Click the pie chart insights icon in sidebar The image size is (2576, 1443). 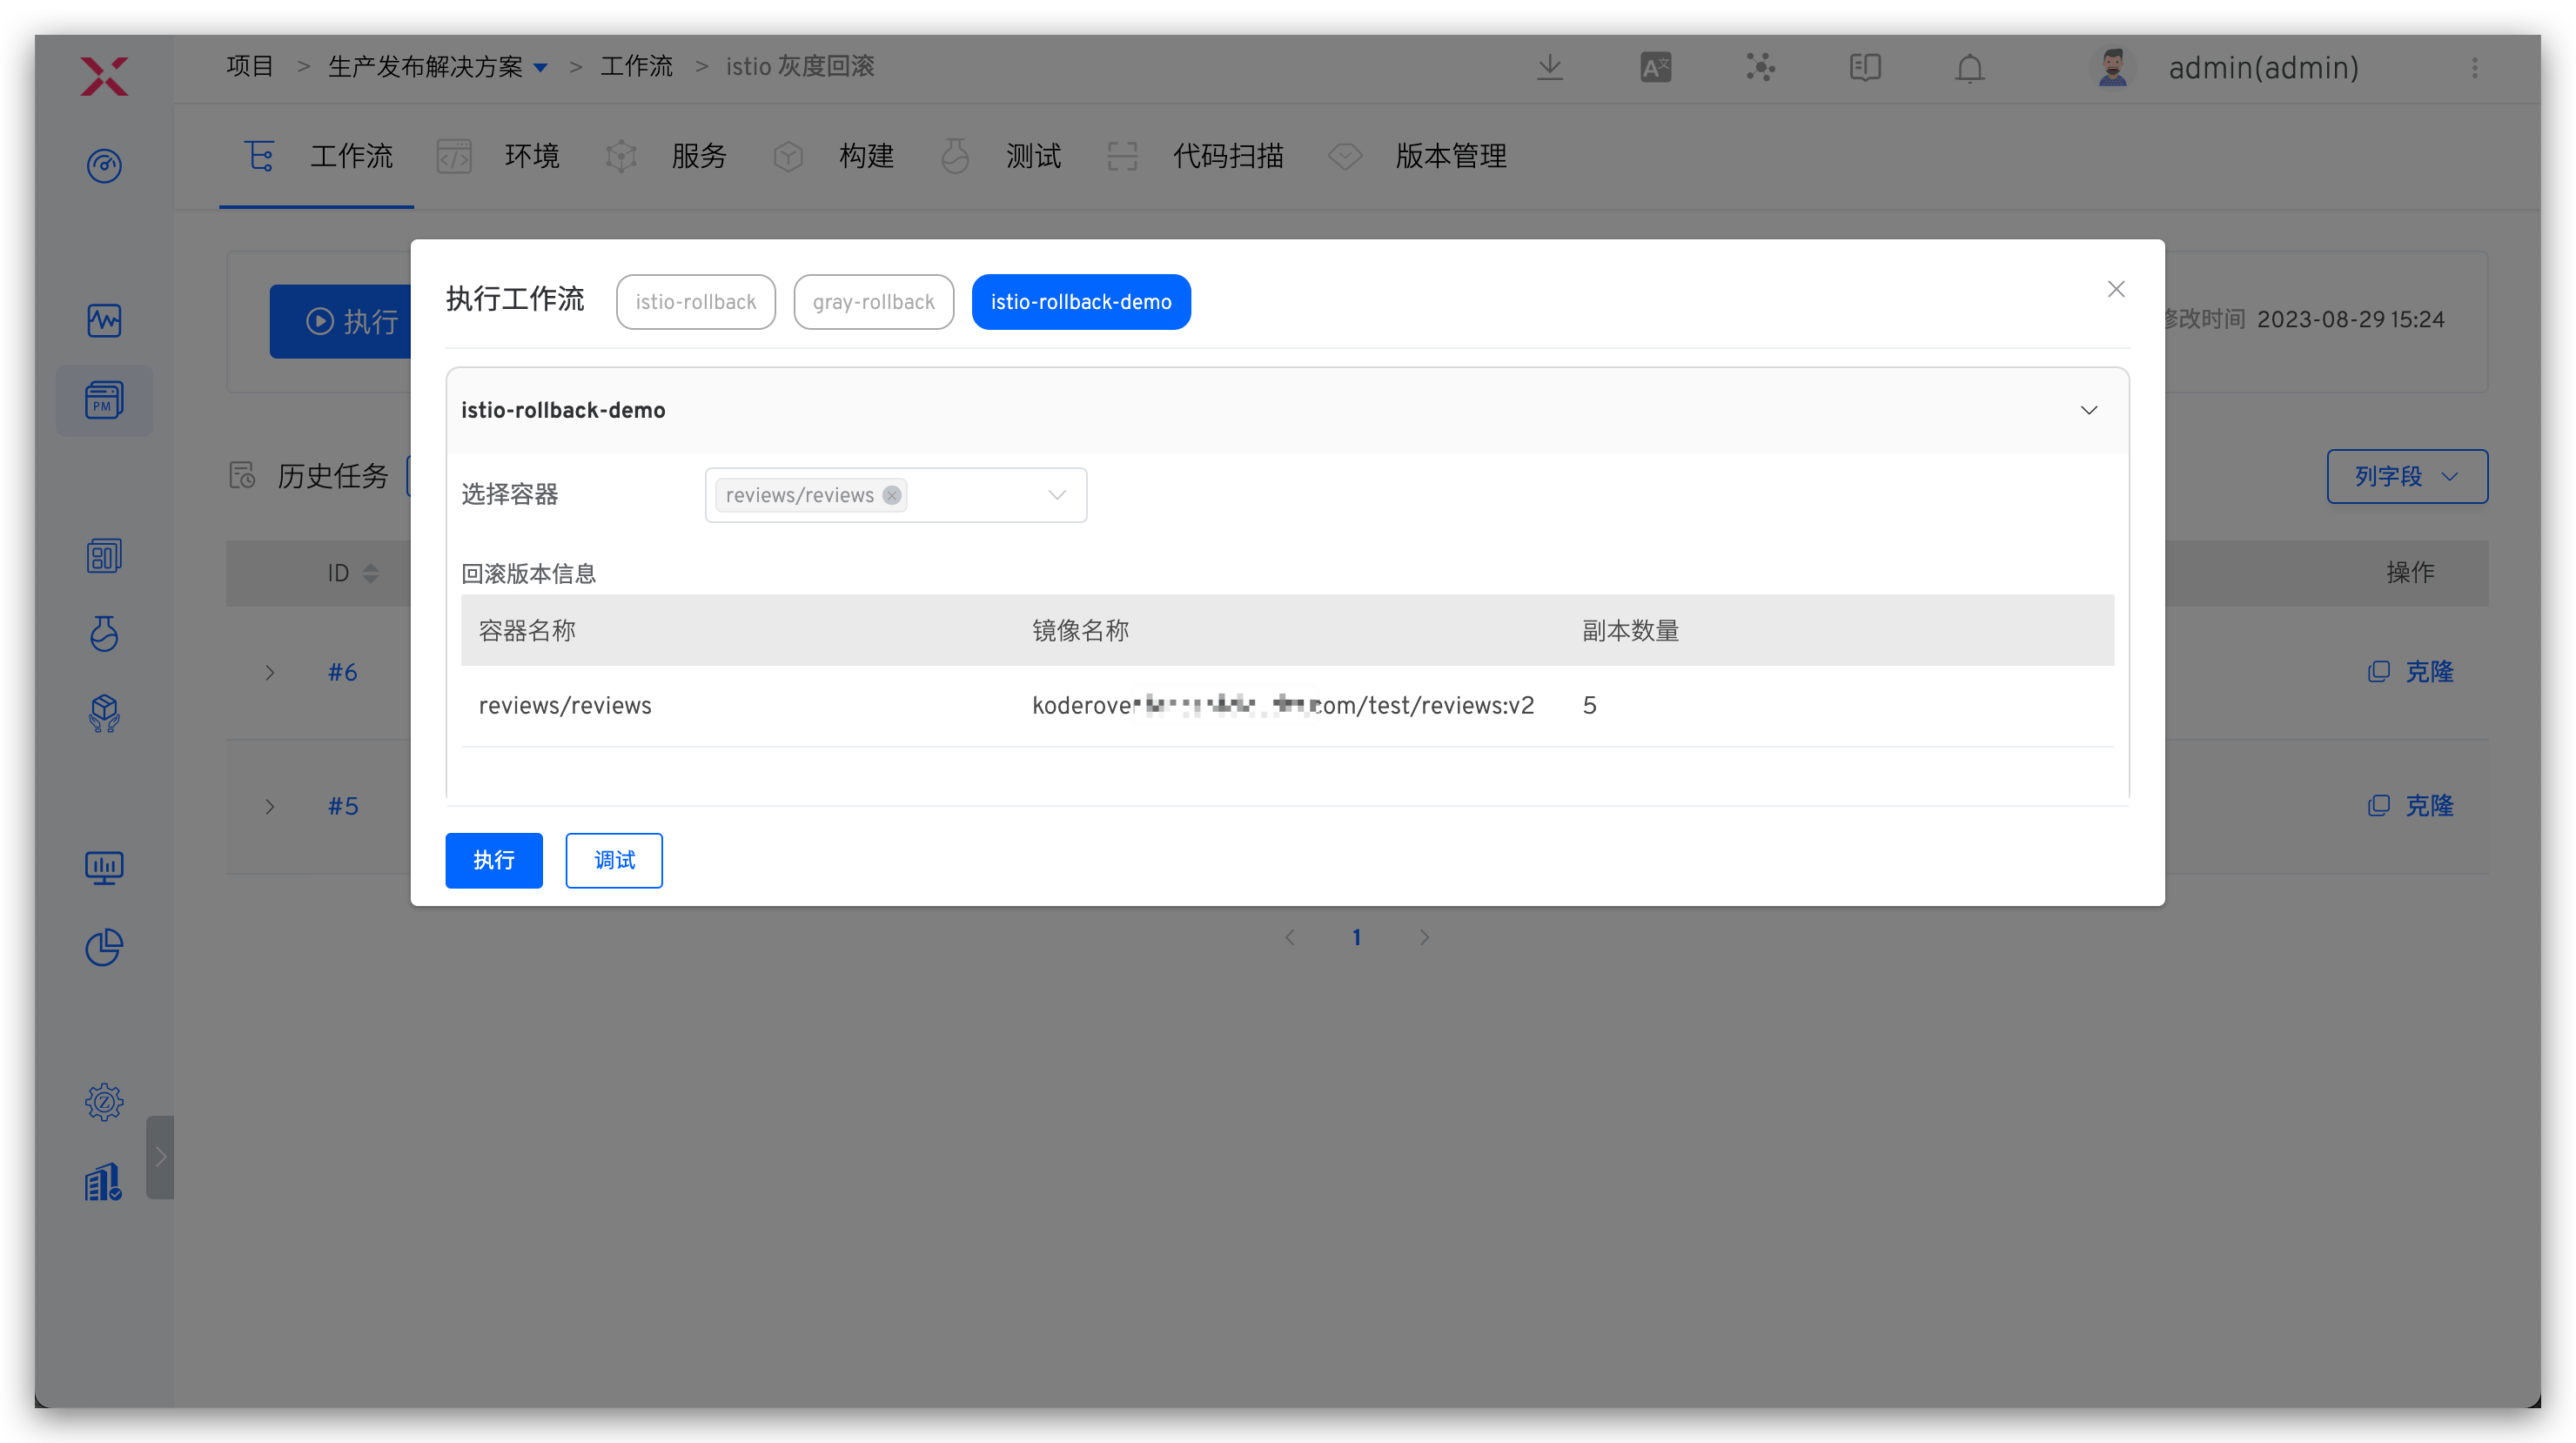coord(104,947)
